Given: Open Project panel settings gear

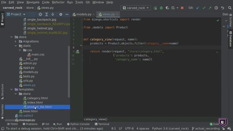Looking at the screenshot, I should (61, 15).
